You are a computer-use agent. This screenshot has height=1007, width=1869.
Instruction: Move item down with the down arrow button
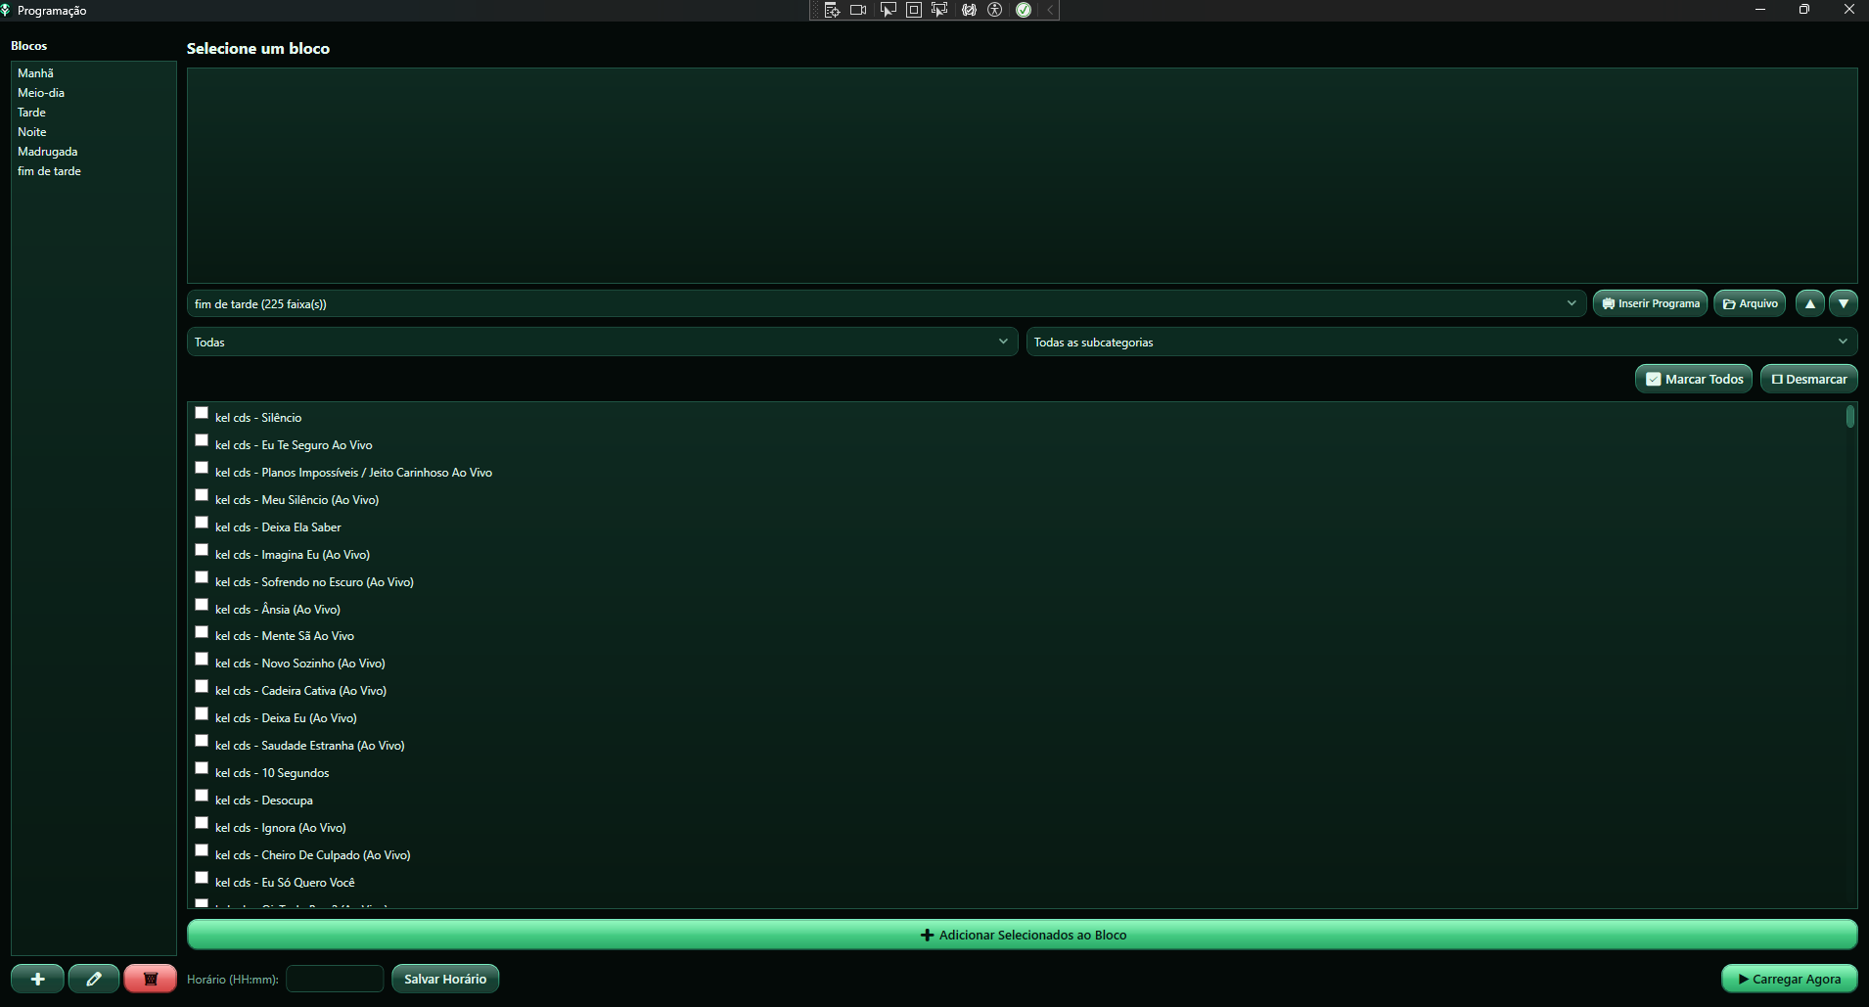coord(1844,303)
